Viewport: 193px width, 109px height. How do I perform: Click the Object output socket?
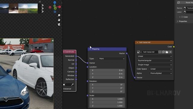tap(76, 68)
